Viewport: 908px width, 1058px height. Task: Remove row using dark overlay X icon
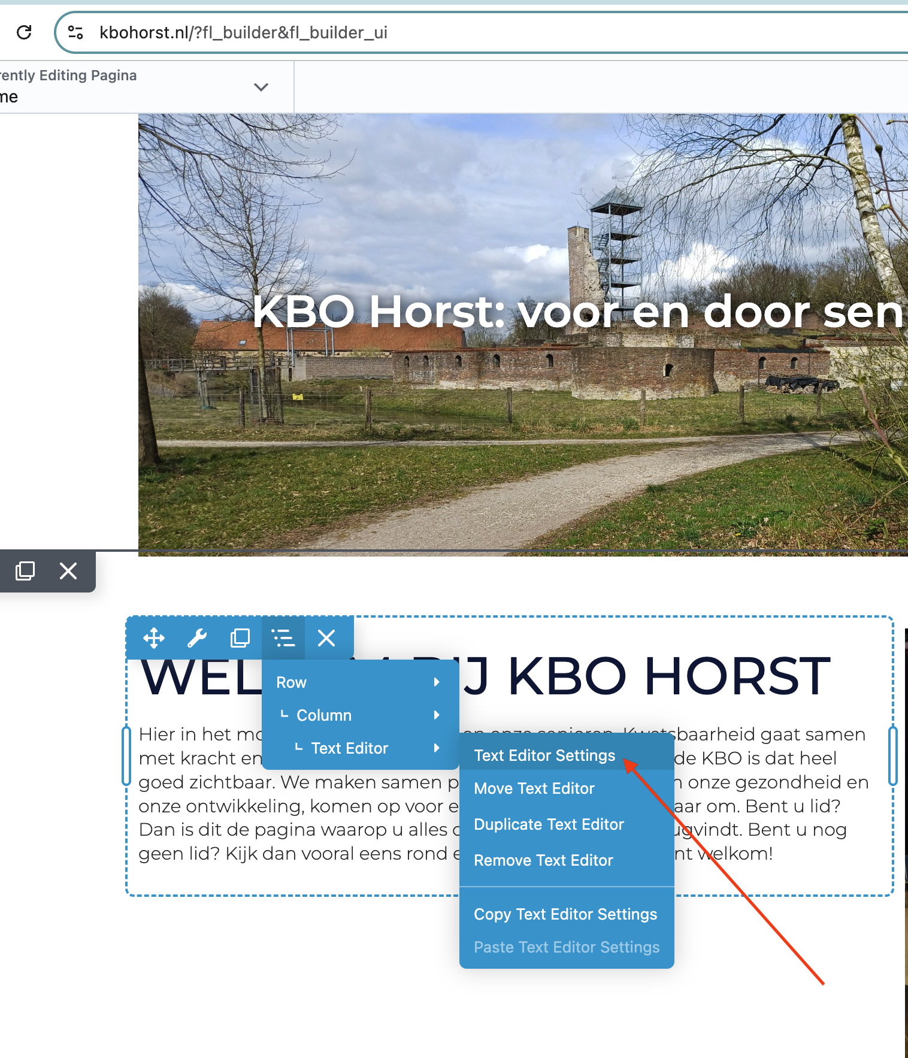68,570
